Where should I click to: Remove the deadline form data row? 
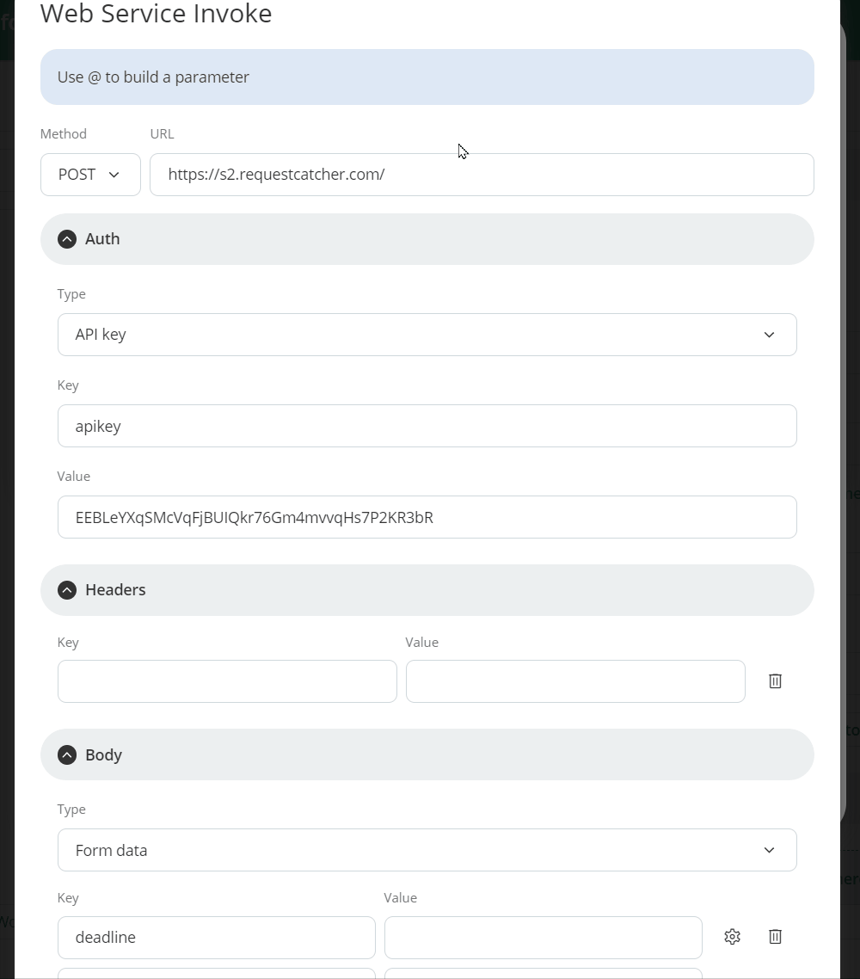[775, 937]
